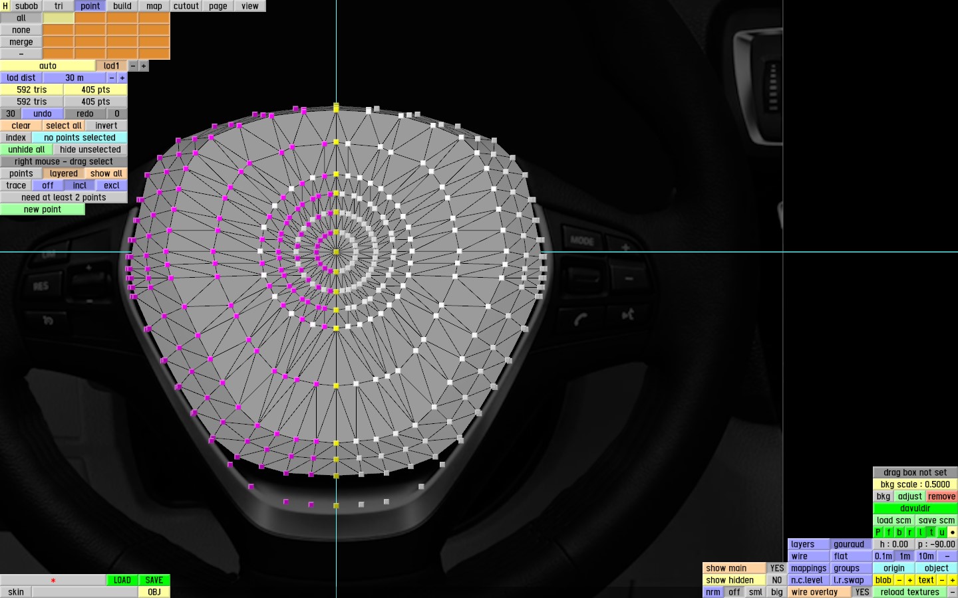Enable show all points display

coord(106,173)
